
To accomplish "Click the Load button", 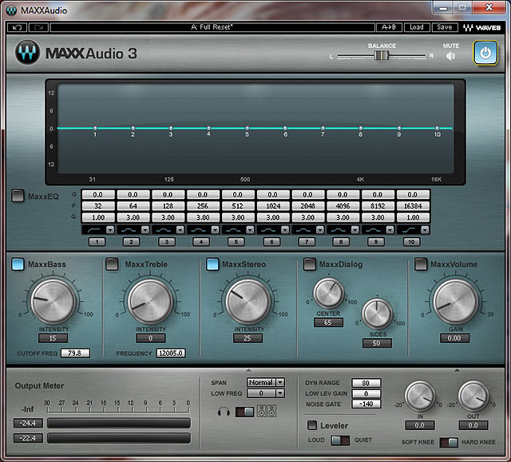I will pyautogui.click(x=417, y=27).
